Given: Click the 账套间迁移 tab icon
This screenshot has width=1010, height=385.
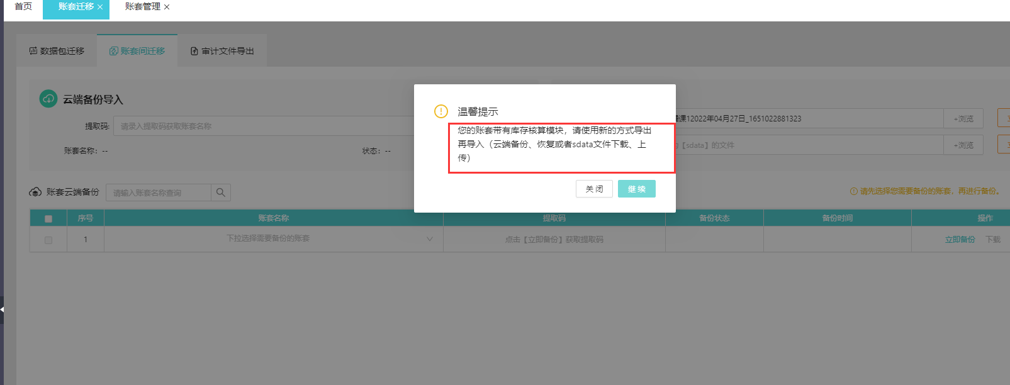Looking at the screenshot, I should point(114,51).
